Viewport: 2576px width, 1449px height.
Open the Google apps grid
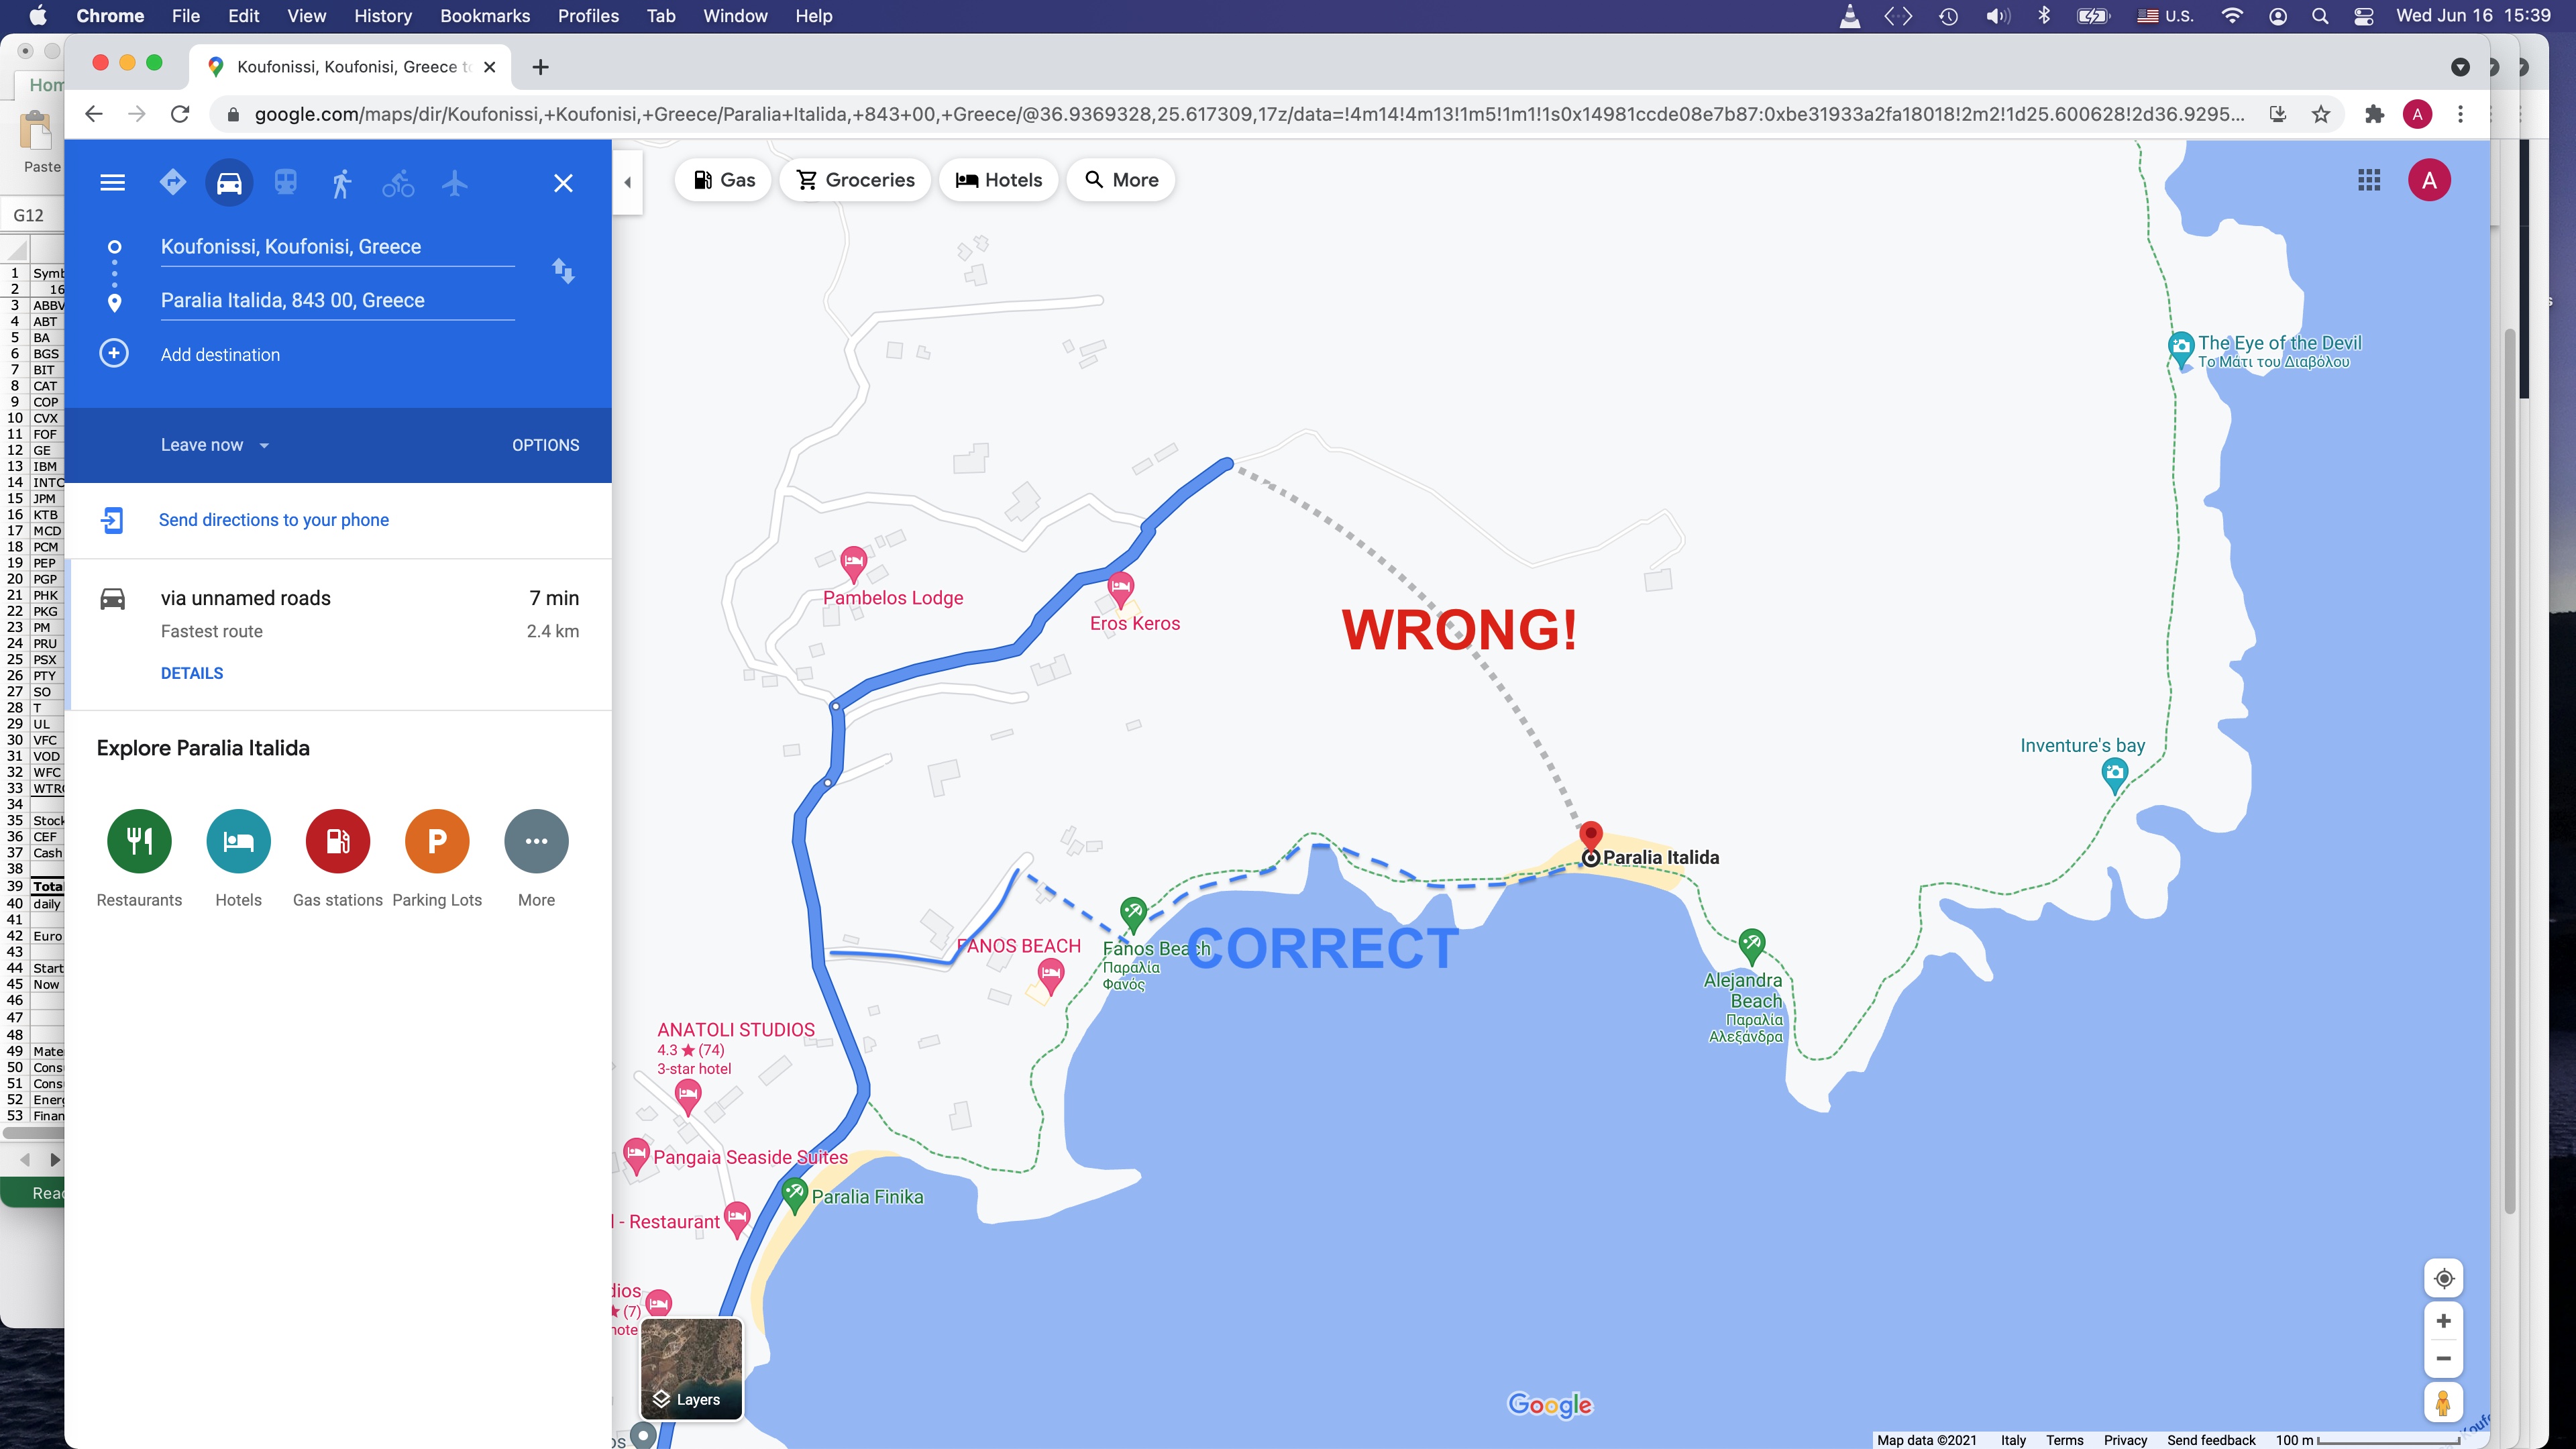coord(2369,180)
